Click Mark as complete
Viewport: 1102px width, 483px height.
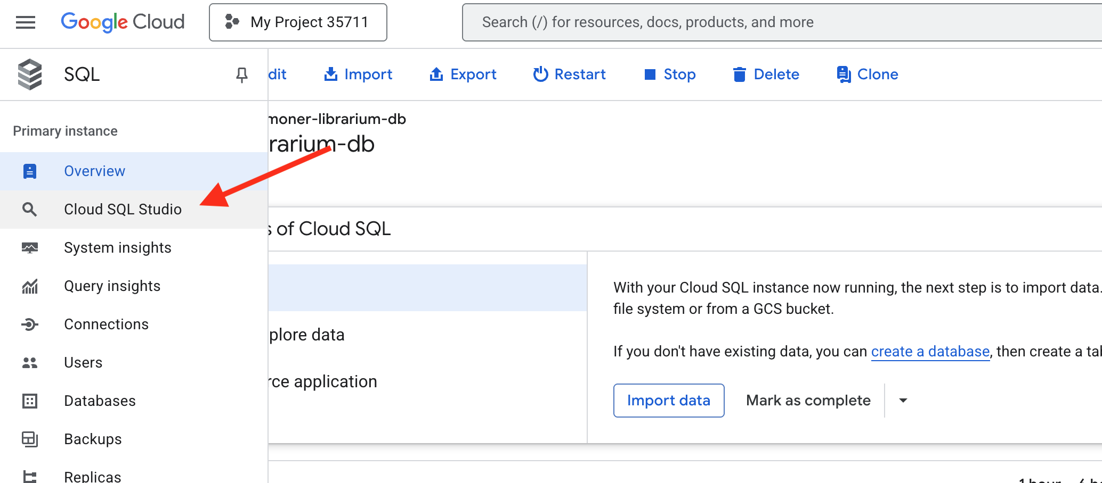coord(808,401)
